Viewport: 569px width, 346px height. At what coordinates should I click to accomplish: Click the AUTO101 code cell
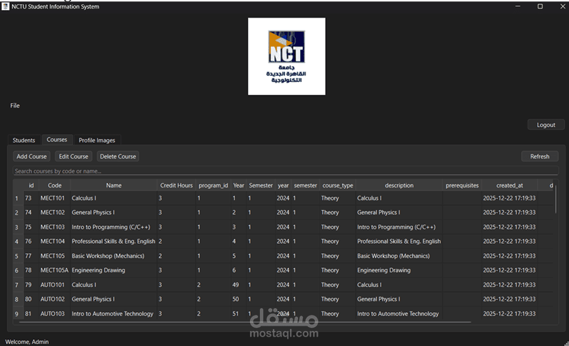click(53, 284)
